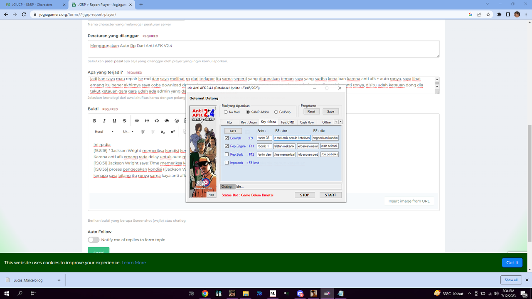The height and width of the screenshot is (299, 532).
Task: Switch to the Fast CMD tab
Action: click(x=288, y=122)
